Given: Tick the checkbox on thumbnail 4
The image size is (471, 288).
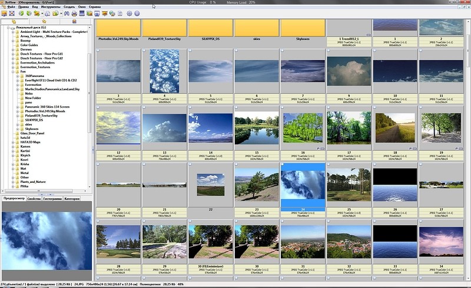Looking at the screenshot, I should [x=144, y=51].
